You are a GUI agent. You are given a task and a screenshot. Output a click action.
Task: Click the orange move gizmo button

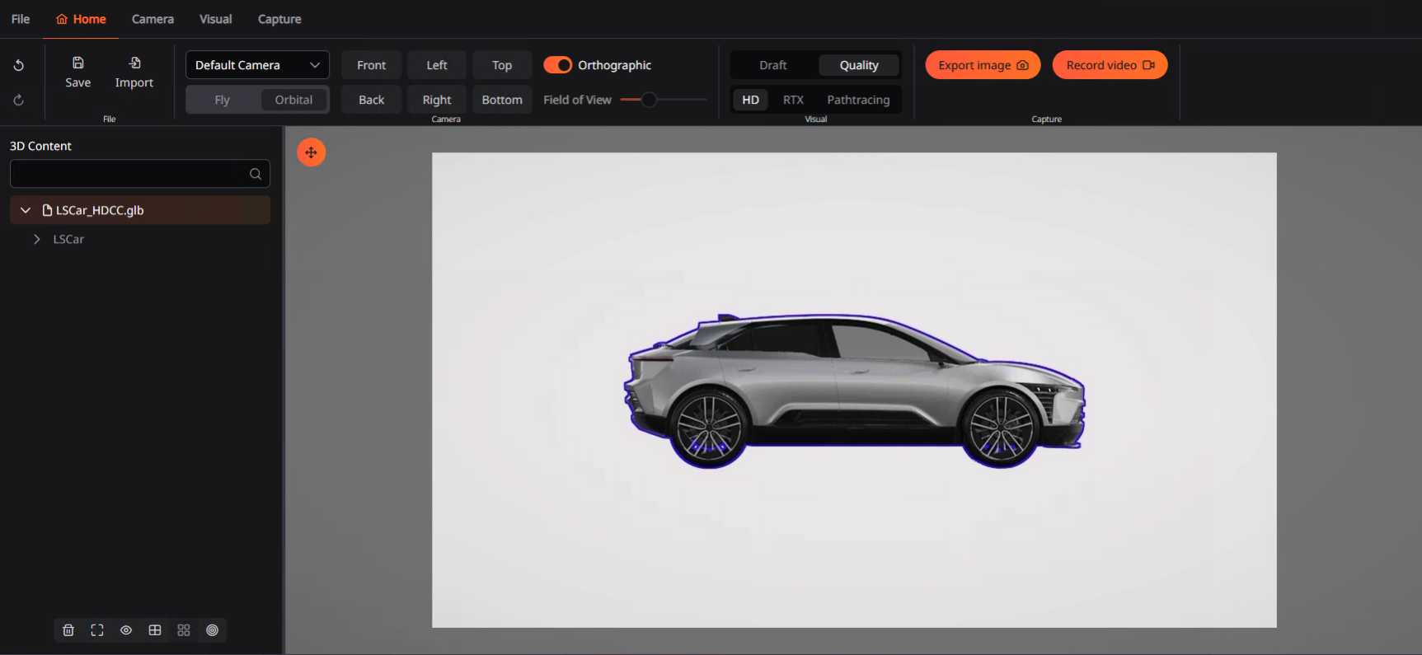(311, 152)
